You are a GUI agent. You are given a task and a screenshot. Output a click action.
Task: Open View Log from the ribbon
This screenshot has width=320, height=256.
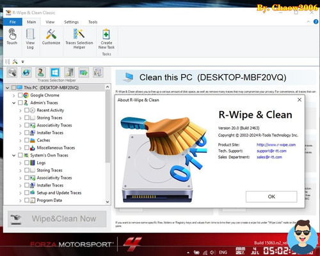click(30, 38)
